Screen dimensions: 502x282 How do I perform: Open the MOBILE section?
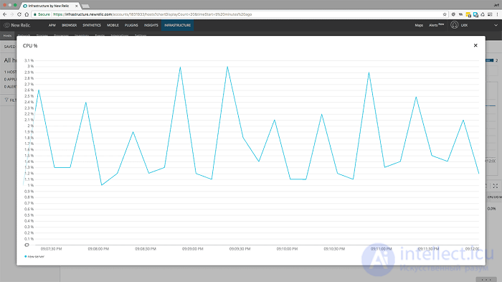[113, 25]
